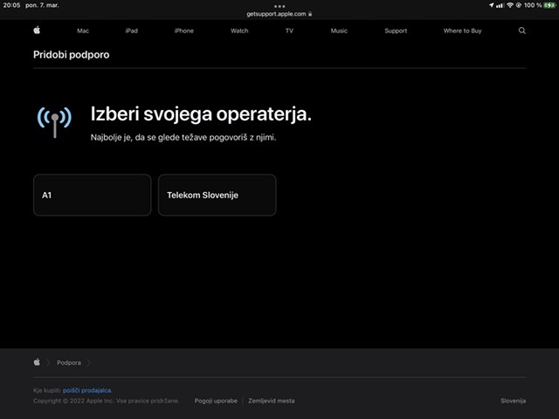Select the A1 carrier option
559x419 pixels.
pyautogui.click(x=93, y=195)
